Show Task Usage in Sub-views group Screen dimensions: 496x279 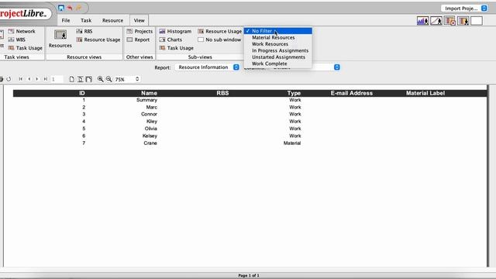[x=176, y=48]
